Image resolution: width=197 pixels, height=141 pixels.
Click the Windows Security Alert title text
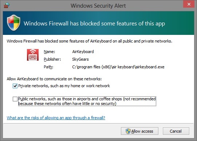pyautogui.click(x=98, y=6)
